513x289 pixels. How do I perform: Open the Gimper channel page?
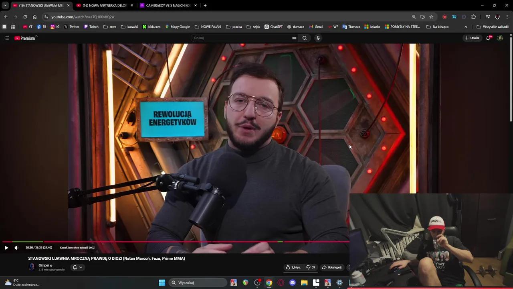click(x=44, y=265)
